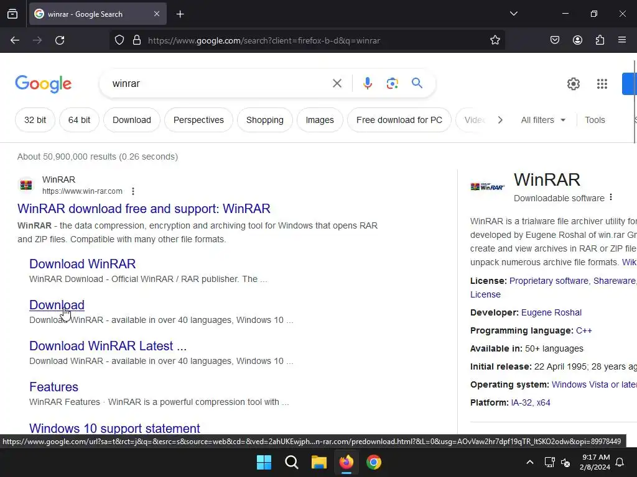The height and width of the screenshot is (477, 637).
Task: Save the page to Pocket
Action: pos(554,40)
